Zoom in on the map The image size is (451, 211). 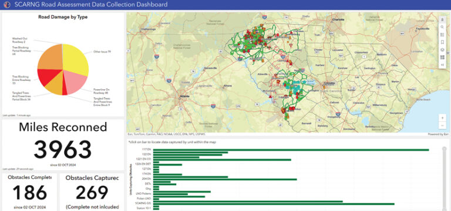442,118
